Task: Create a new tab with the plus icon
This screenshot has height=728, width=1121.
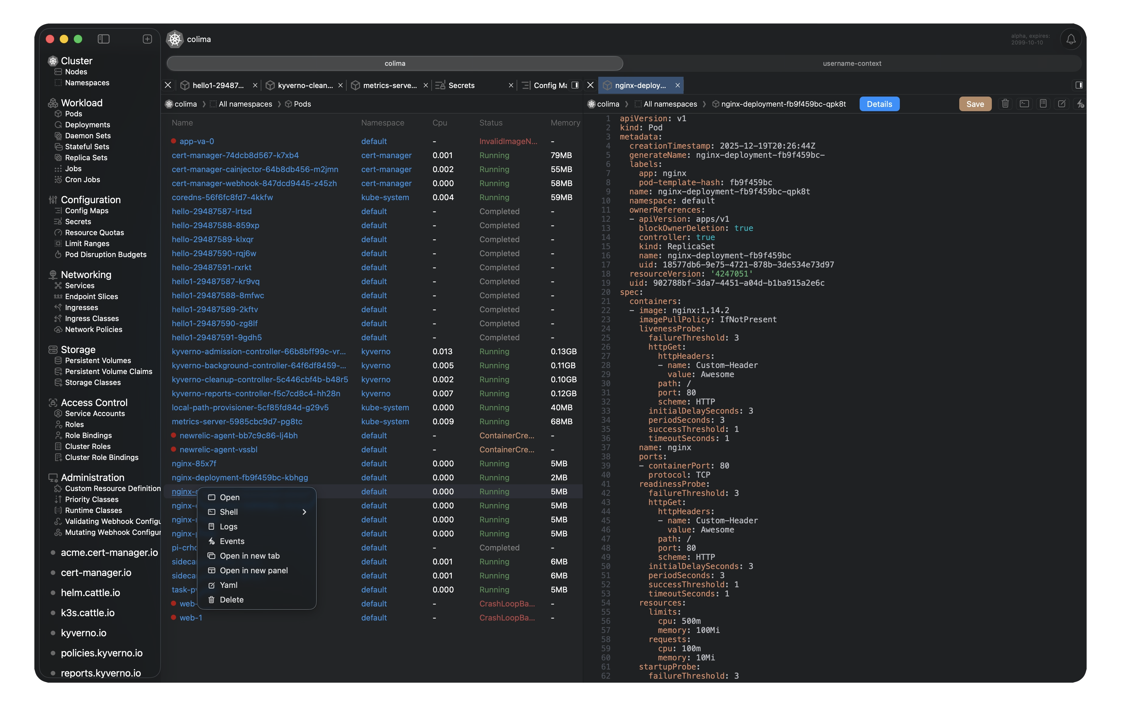Action: click(x=147, y=39)
